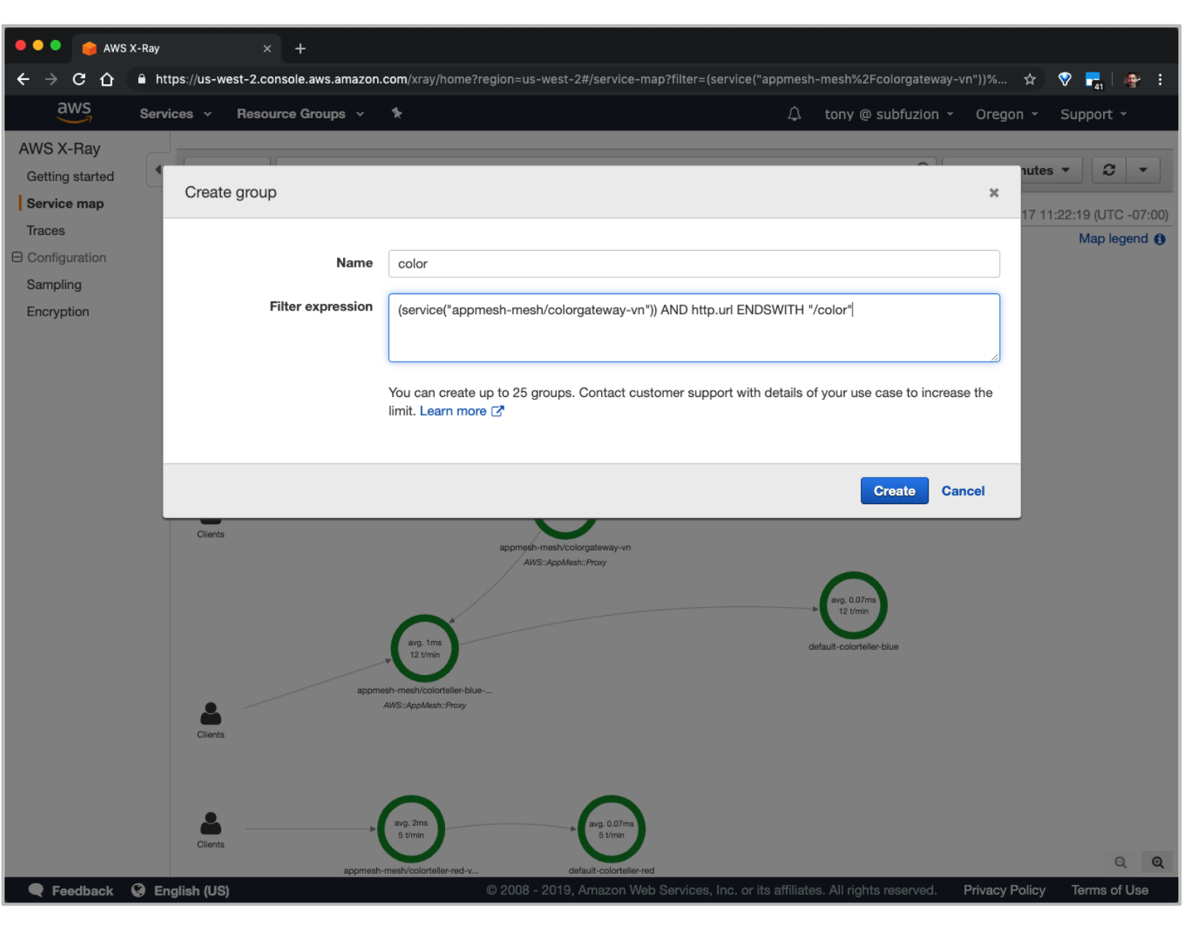Select the appmesh-mesh/colorteller-blue node
The height and width of the screenshot is (930, 1183).
tap(424, 648)
